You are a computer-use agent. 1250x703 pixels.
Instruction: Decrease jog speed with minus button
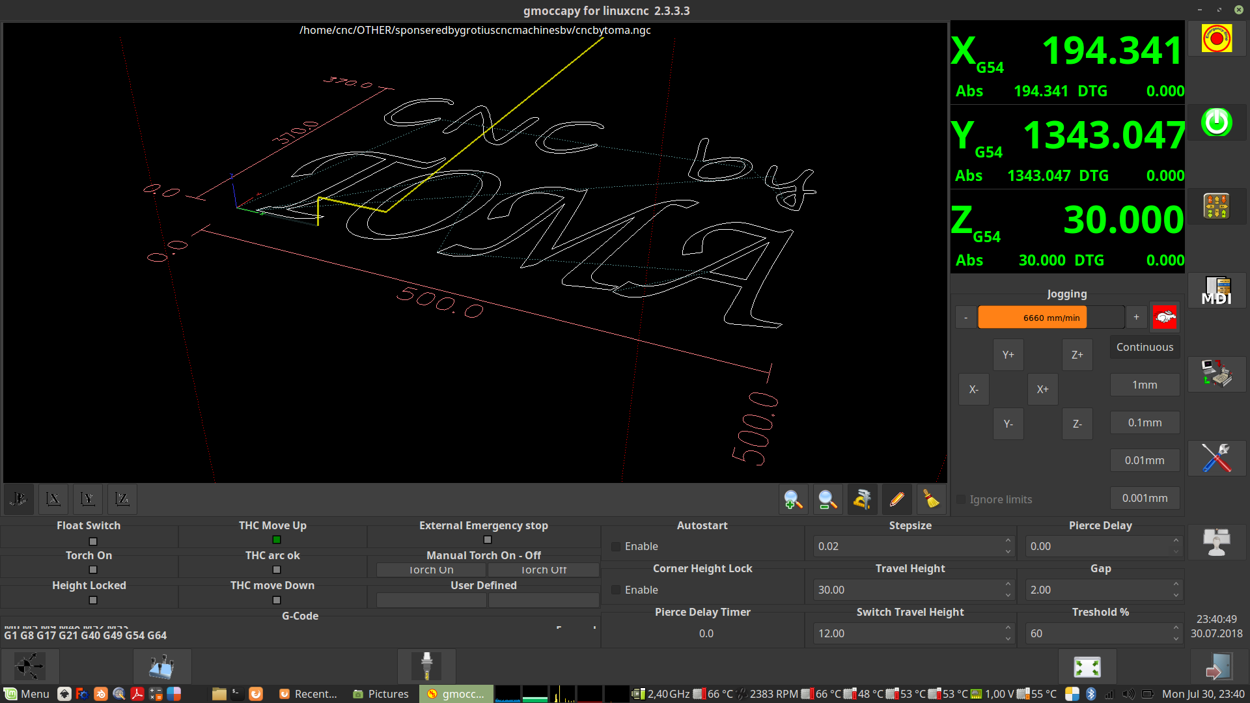click(965, 318)
